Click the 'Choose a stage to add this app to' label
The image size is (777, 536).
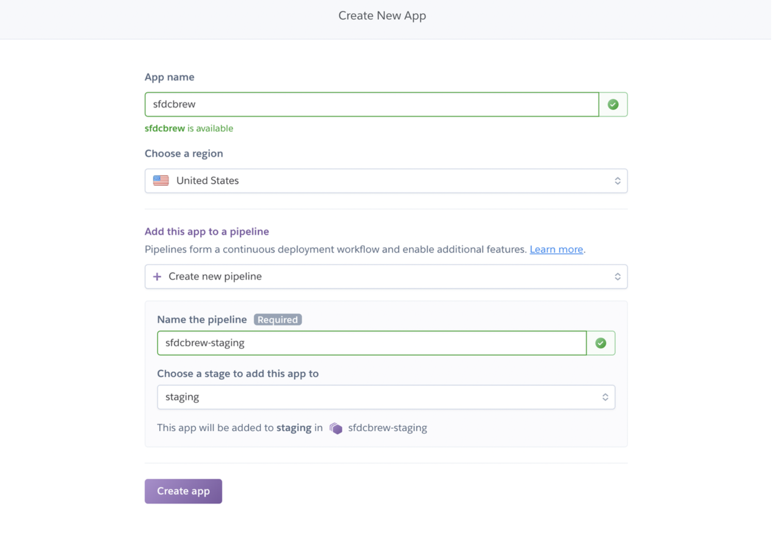(x=237, y=373)
